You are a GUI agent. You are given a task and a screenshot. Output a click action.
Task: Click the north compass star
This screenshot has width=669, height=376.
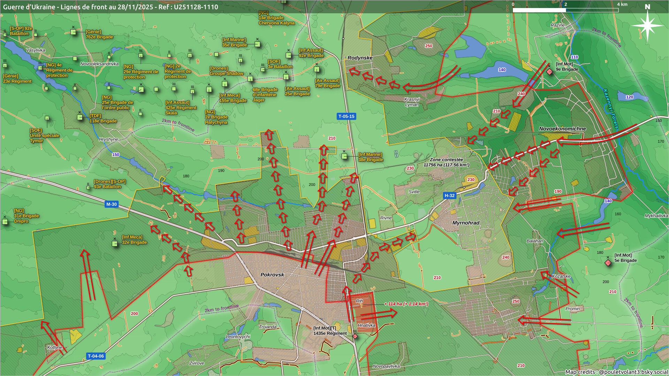click(647, 26)
